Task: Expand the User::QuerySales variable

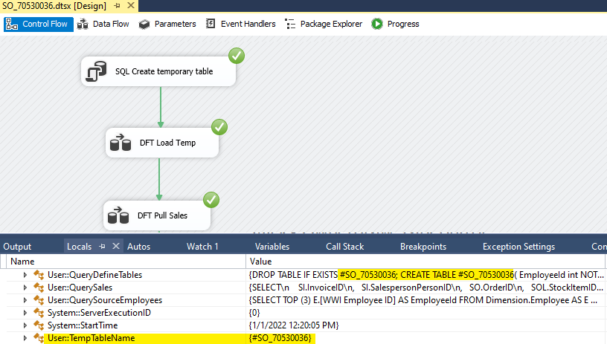Action: 25,288
